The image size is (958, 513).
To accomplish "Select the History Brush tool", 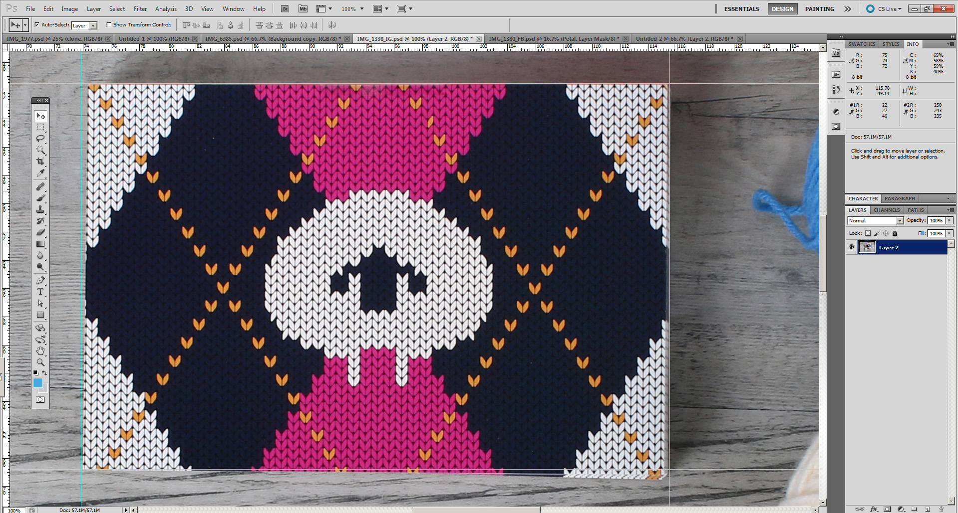I will tap(40, 221).
